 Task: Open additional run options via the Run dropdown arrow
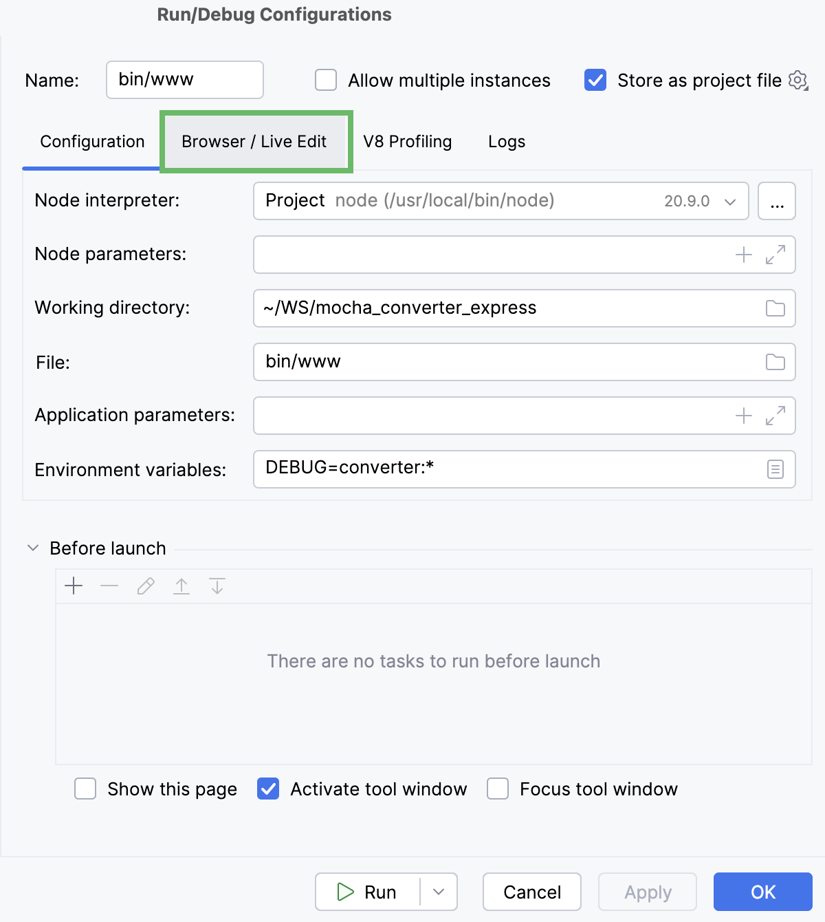[438, 892]
